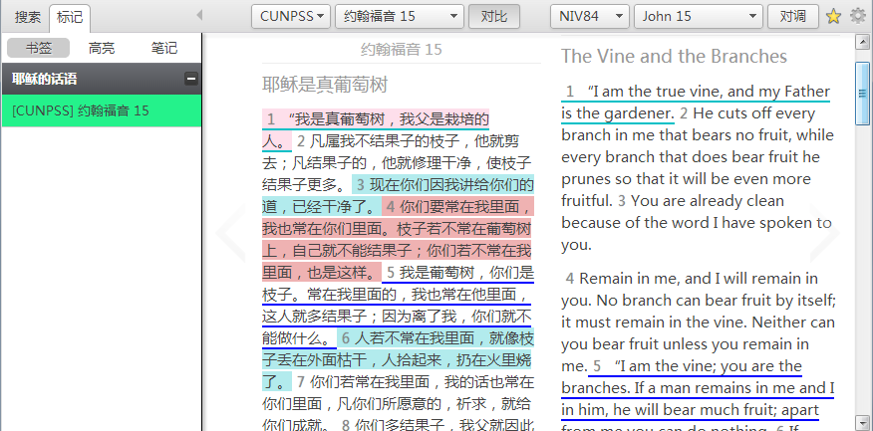Image resolution: width=873 pixels, height=431 pixels.
Task: Click the 对调 swap button
Action: [793, 16]
